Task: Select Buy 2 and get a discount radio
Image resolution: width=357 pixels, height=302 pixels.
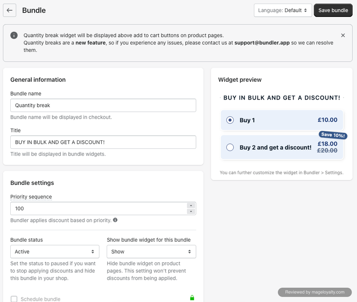Action: pyautogui.click(x=230, y=147)
